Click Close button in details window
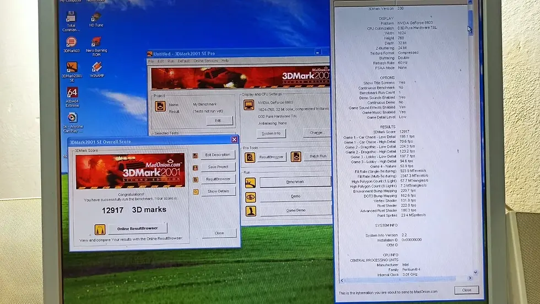 coord(466,290)
